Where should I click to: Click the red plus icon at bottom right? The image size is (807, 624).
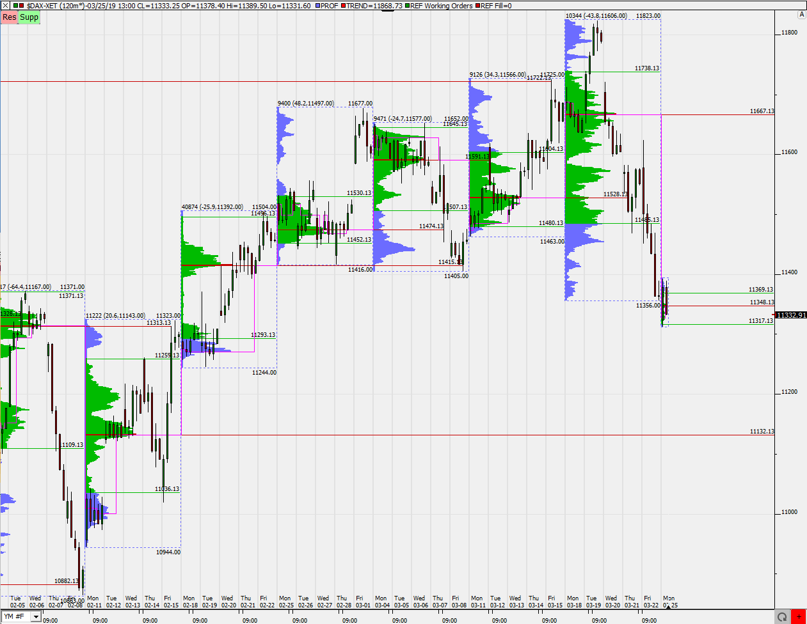799,616
